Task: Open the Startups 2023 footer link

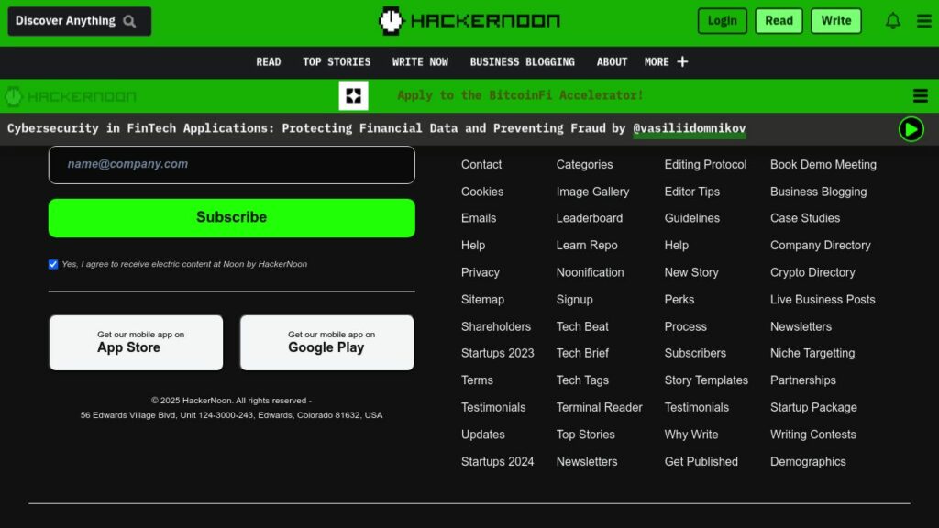Action: click(x=497, y=353)
